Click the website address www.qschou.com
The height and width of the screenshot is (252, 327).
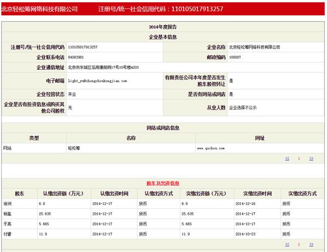pos(211,148)
